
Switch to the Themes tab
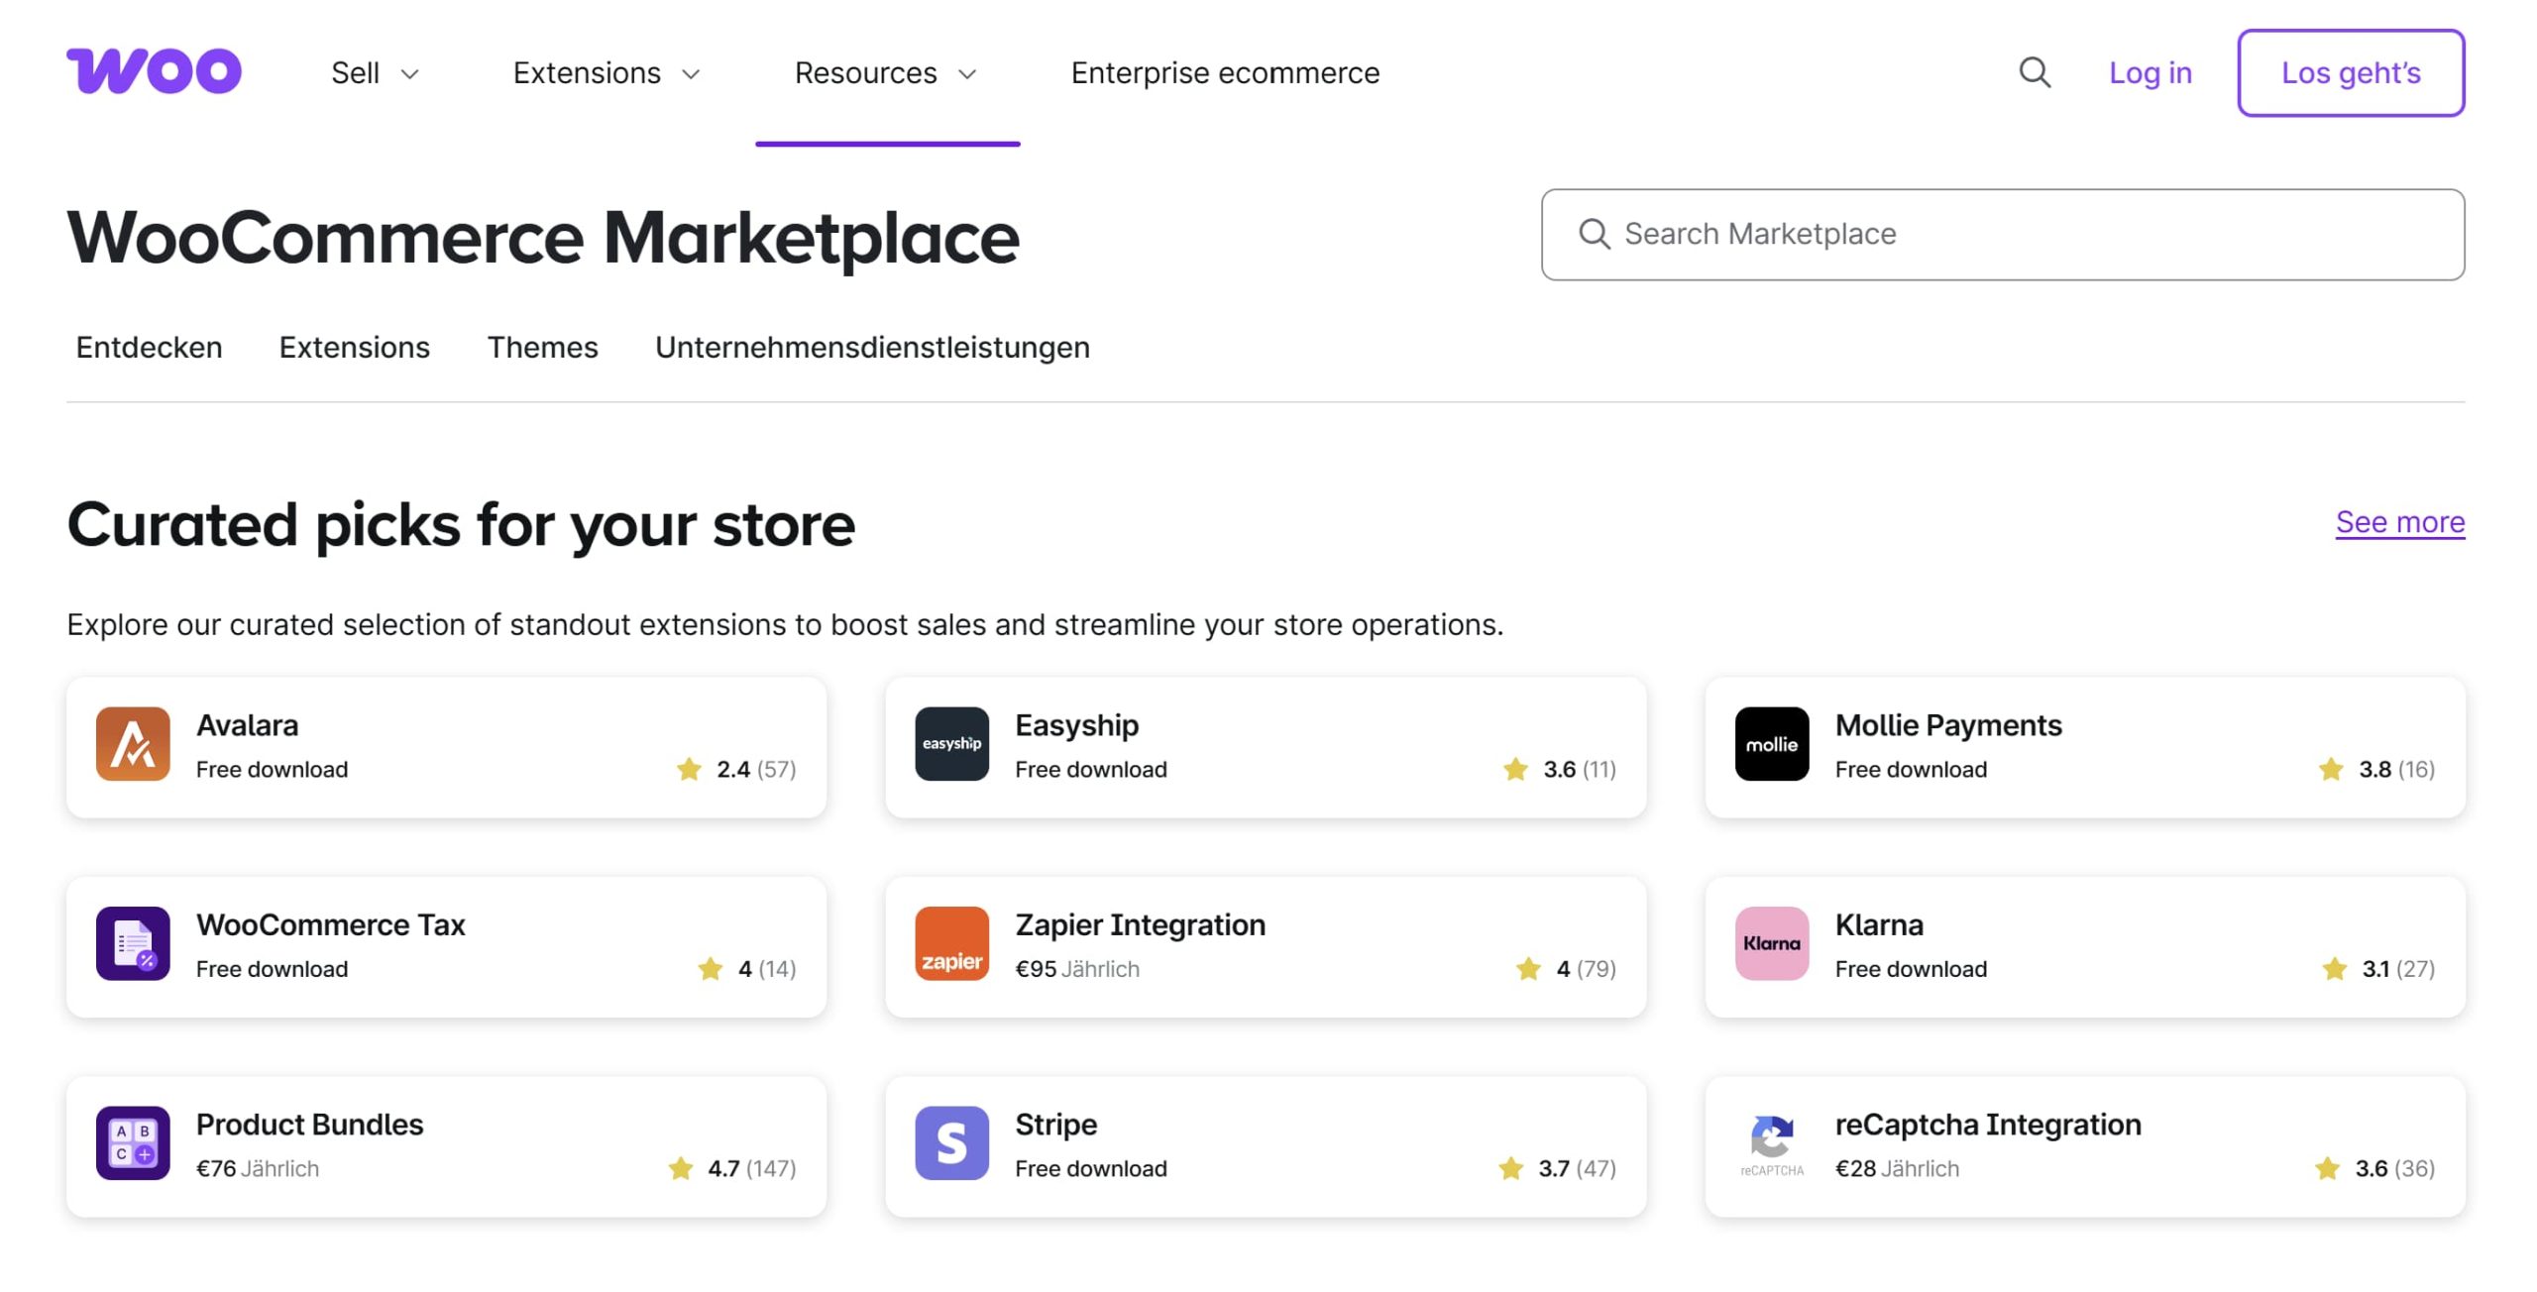click(543, 347)
